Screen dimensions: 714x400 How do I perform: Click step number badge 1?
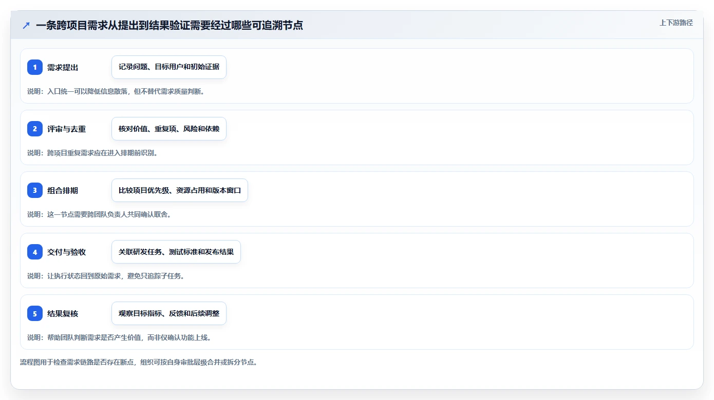click(35, 67)
